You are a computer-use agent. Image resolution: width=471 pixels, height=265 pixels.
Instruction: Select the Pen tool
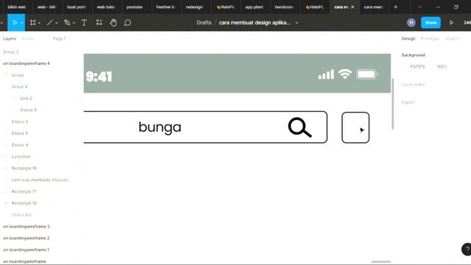(67, 23)
